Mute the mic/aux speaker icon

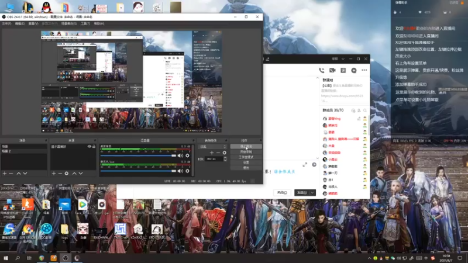pos(180,171)
